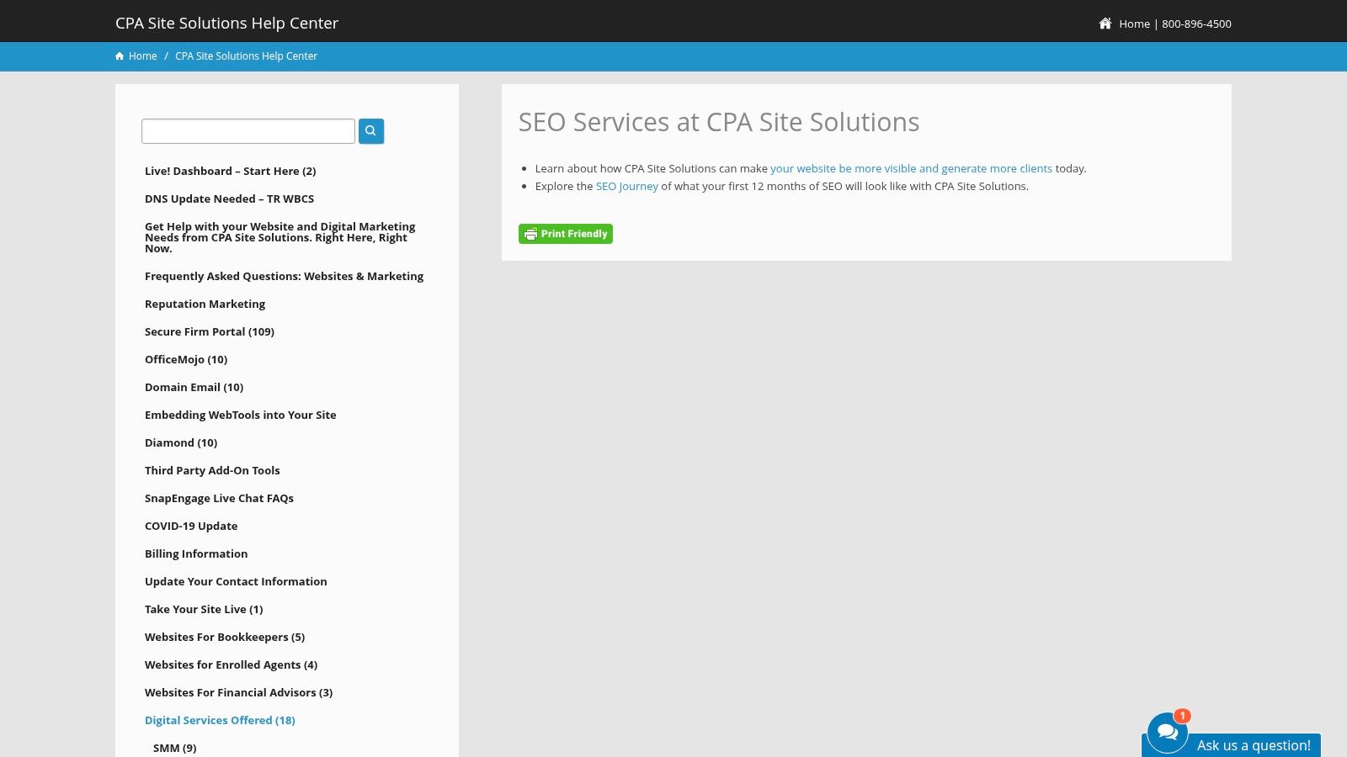Open Digital Services Offered (18) category

click(x=220, y=720)
